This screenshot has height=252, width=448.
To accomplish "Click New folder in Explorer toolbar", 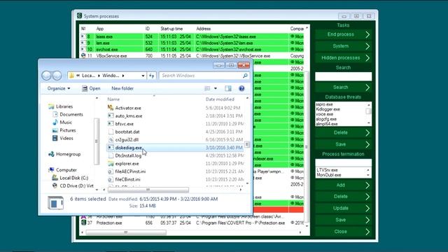I will (x=122, y=89).
